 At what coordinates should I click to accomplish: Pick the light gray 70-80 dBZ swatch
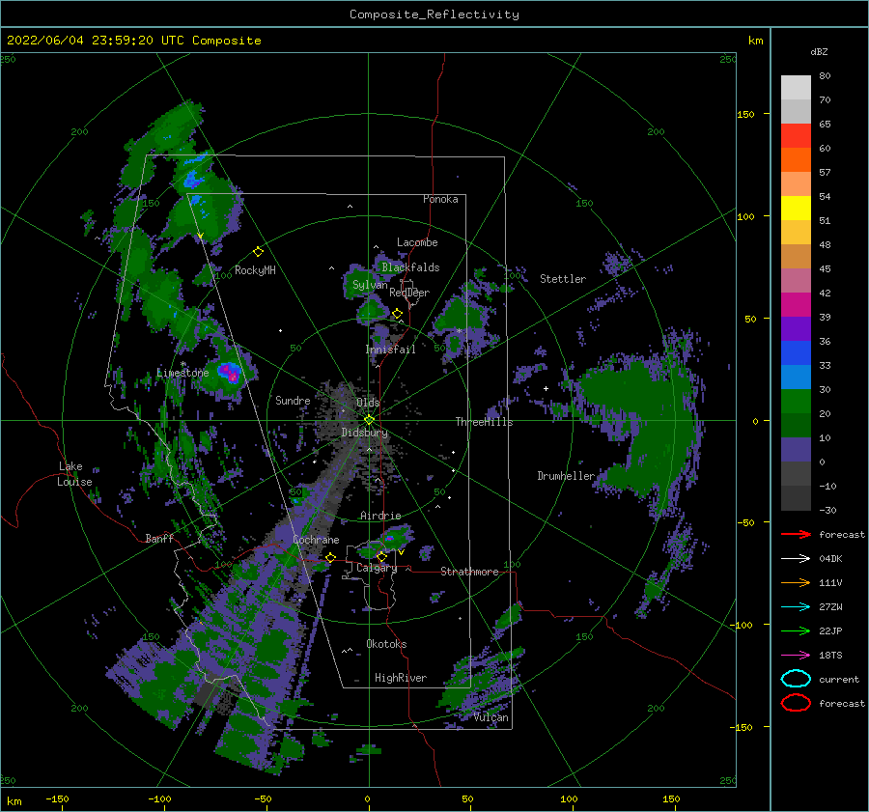coord(796,88)
